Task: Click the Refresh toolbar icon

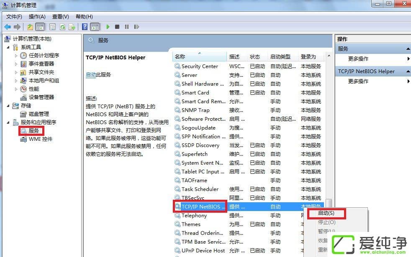Action: click(x=62, y=27)
